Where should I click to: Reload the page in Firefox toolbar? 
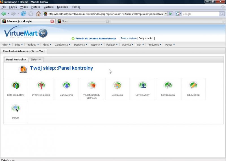click(23, 14)
